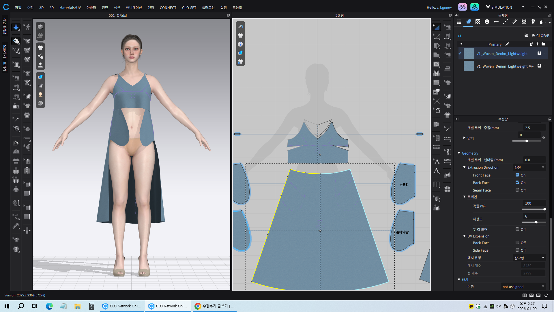Turn on UV Expansion Side Face checkbox
This screenshot has height=312, width=554.
pyautogui.click(x=517, y=250)
